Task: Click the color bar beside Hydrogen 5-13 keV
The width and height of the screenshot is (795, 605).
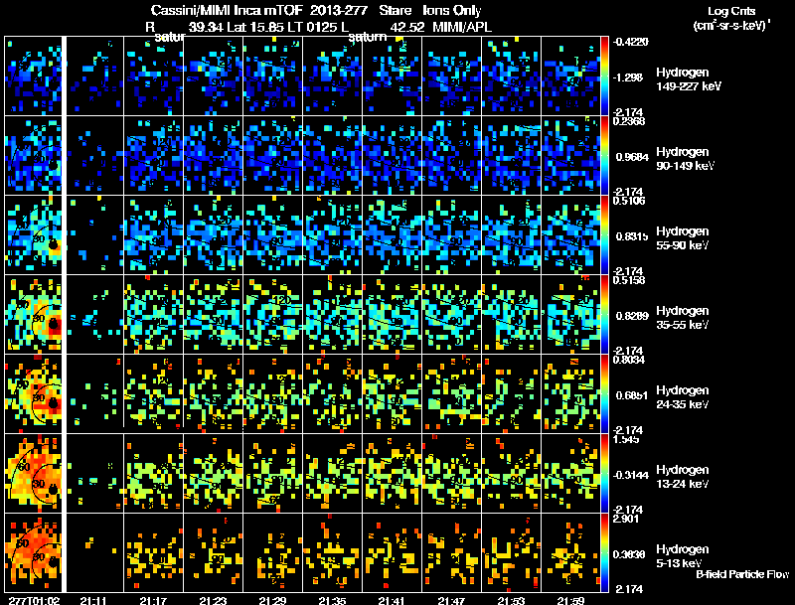Action: (604, 553)
